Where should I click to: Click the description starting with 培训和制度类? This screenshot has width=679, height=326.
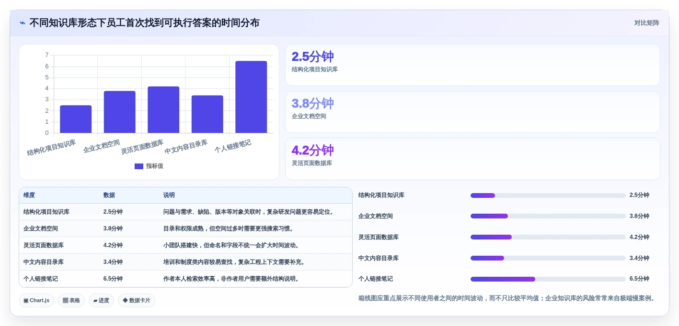tap(235, 262)
